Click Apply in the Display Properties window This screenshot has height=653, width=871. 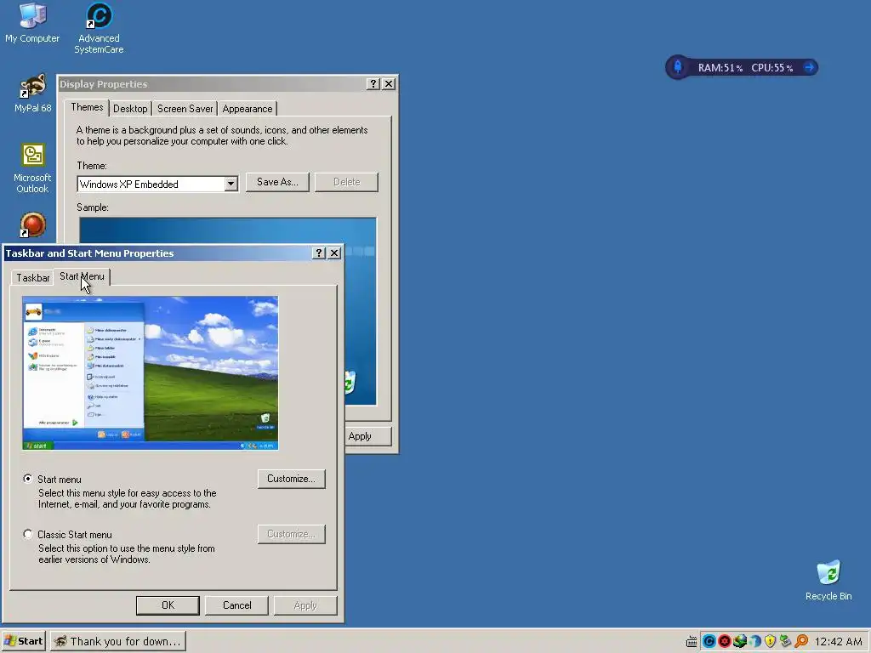pos(367,436)
